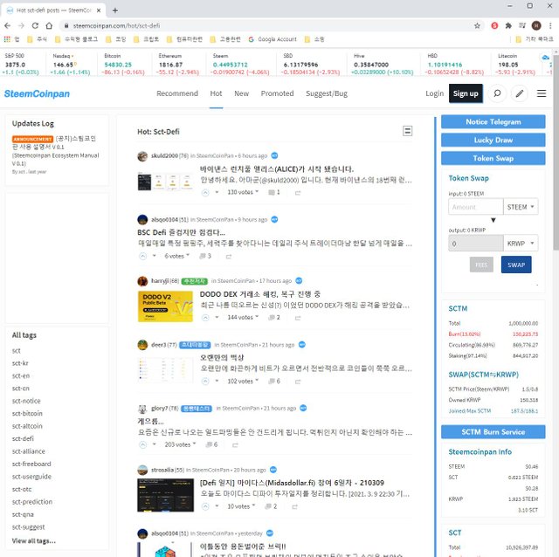559x557 pixels.
Task: Expand the 130 votes list
Action: tap(243, 192)
